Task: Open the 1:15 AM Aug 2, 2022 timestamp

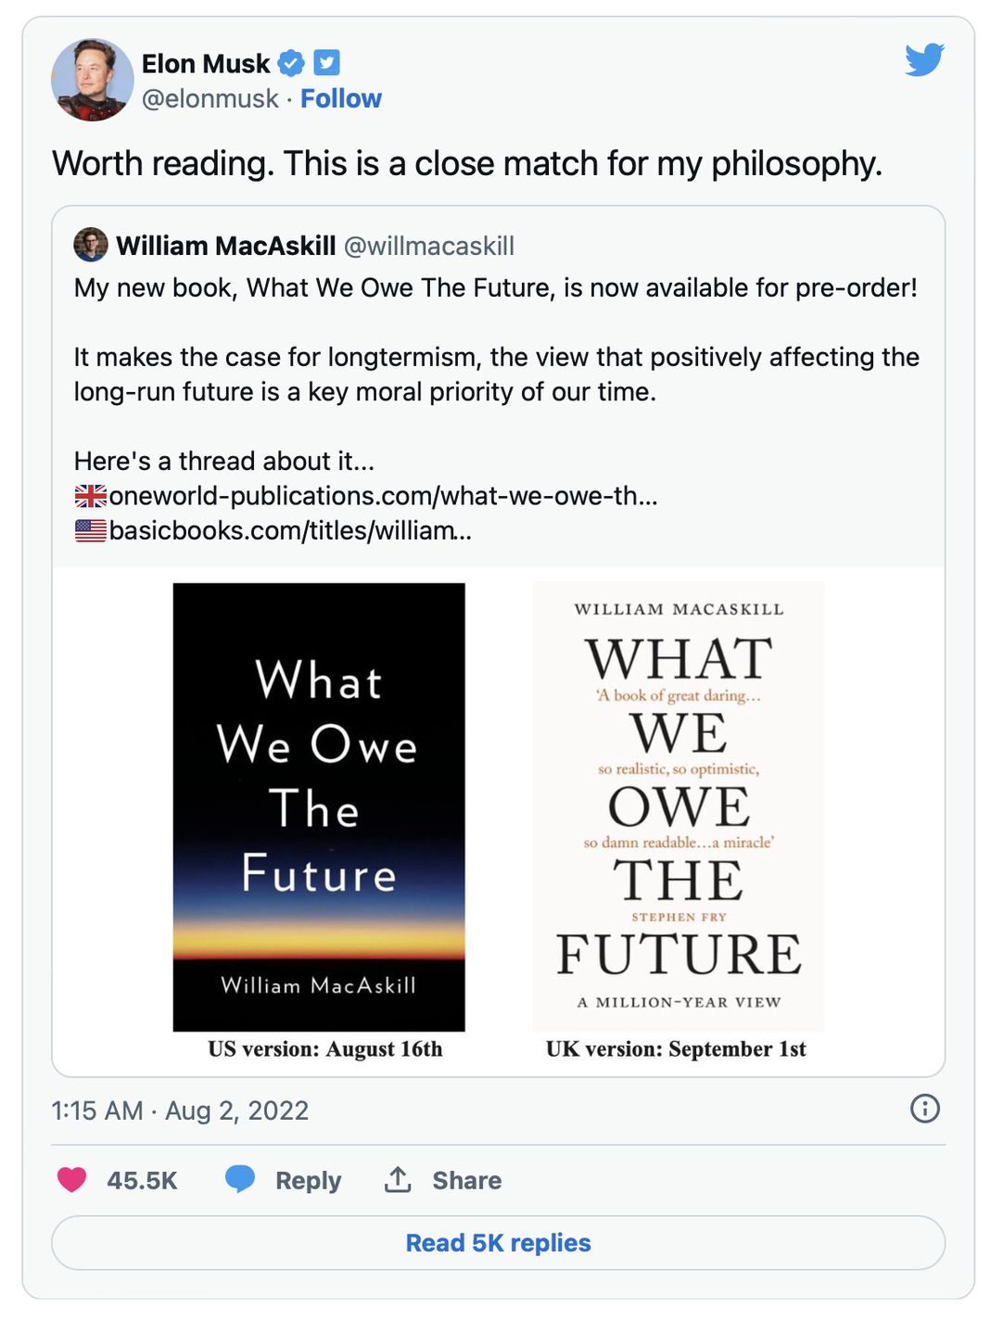Action: pos(180,1110)
